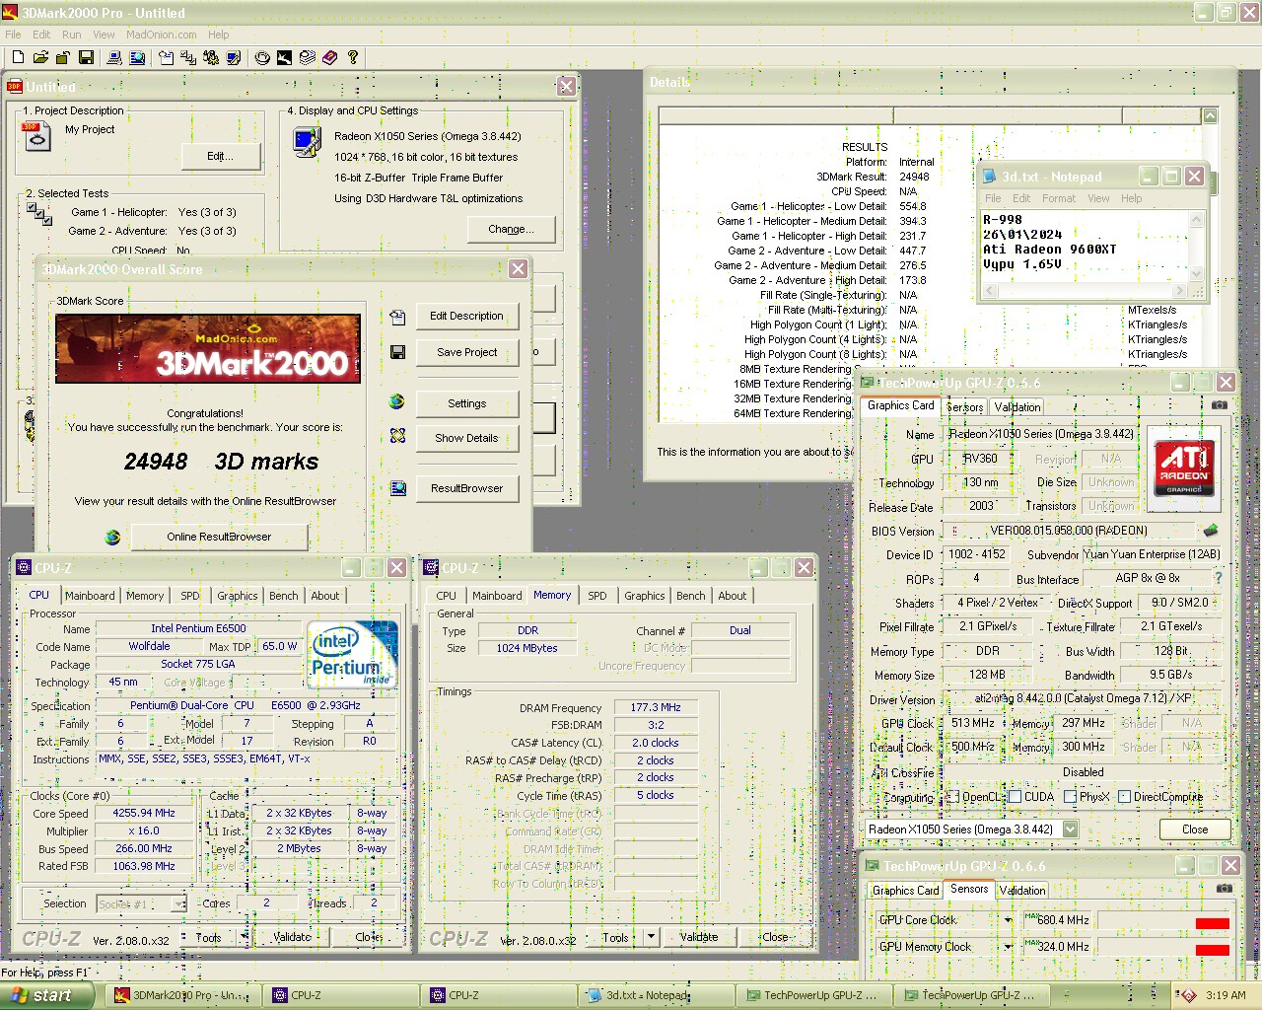1262x1010 pixels.
Task: Click the Open project folder toolbar icon
Action: [x=40, y=58]
